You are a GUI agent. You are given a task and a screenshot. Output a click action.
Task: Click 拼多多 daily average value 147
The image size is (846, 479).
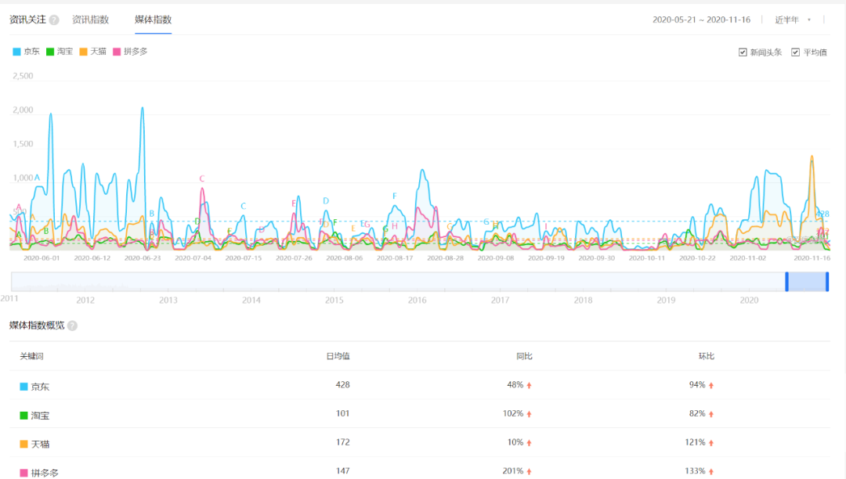click(x=342, y=471)
